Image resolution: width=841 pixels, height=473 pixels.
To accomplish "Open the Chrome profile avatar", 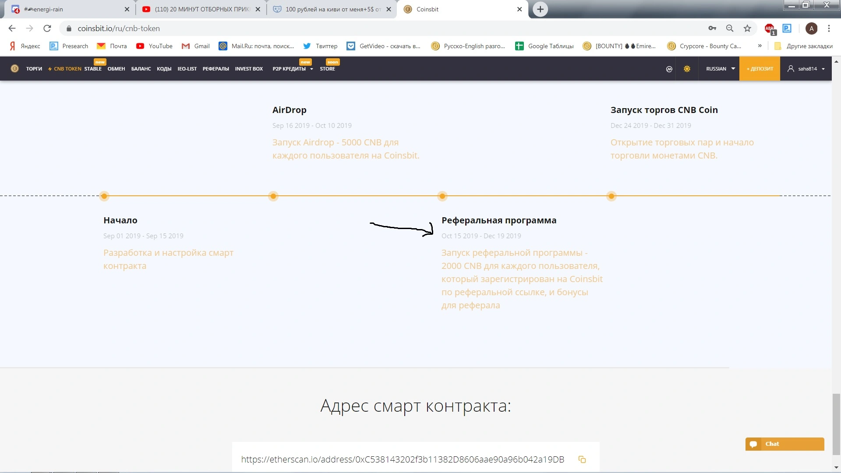I will click(x=811, y=28).
